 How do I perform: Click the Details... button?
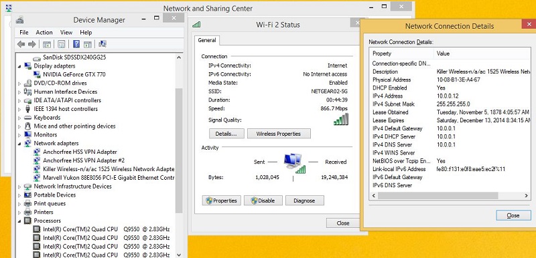pos(226,134)
